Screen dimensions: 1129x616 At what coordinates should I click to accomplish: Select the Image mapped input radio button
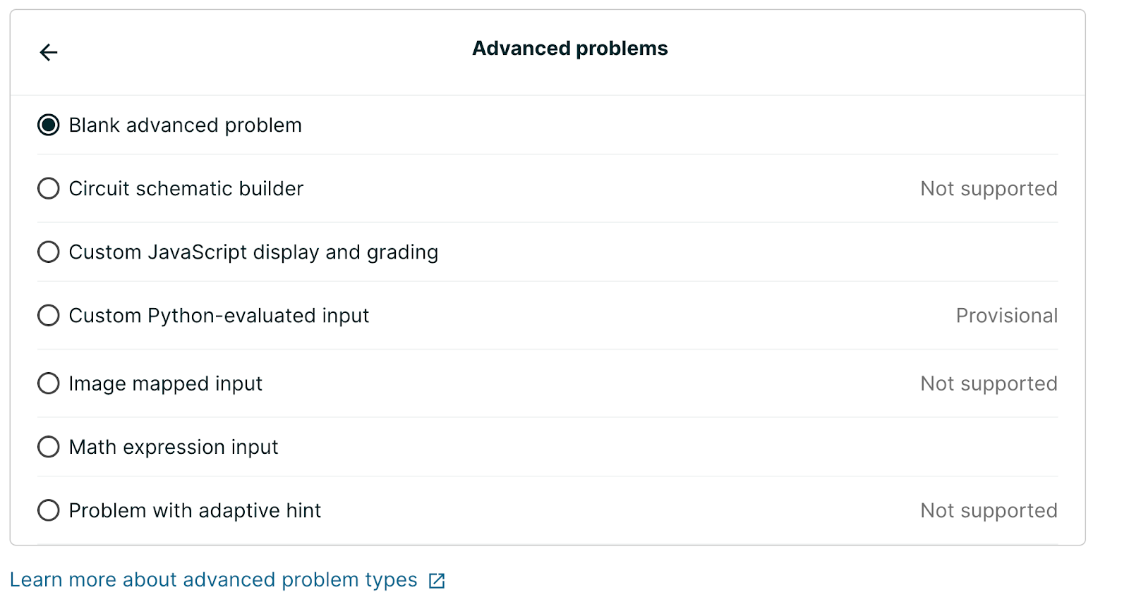point(49,383)
